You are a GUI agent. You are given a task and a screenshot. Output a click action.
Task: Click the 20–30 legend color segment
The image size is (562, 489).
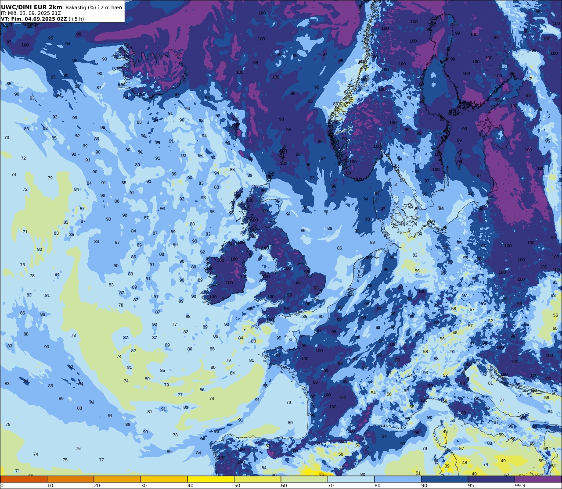[x=117, y=479]
